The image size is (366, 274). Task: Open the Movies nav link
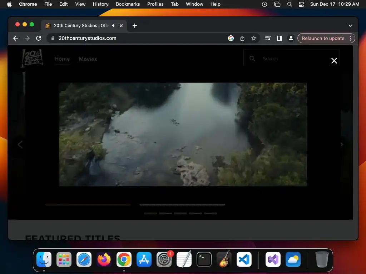point(88,59)
